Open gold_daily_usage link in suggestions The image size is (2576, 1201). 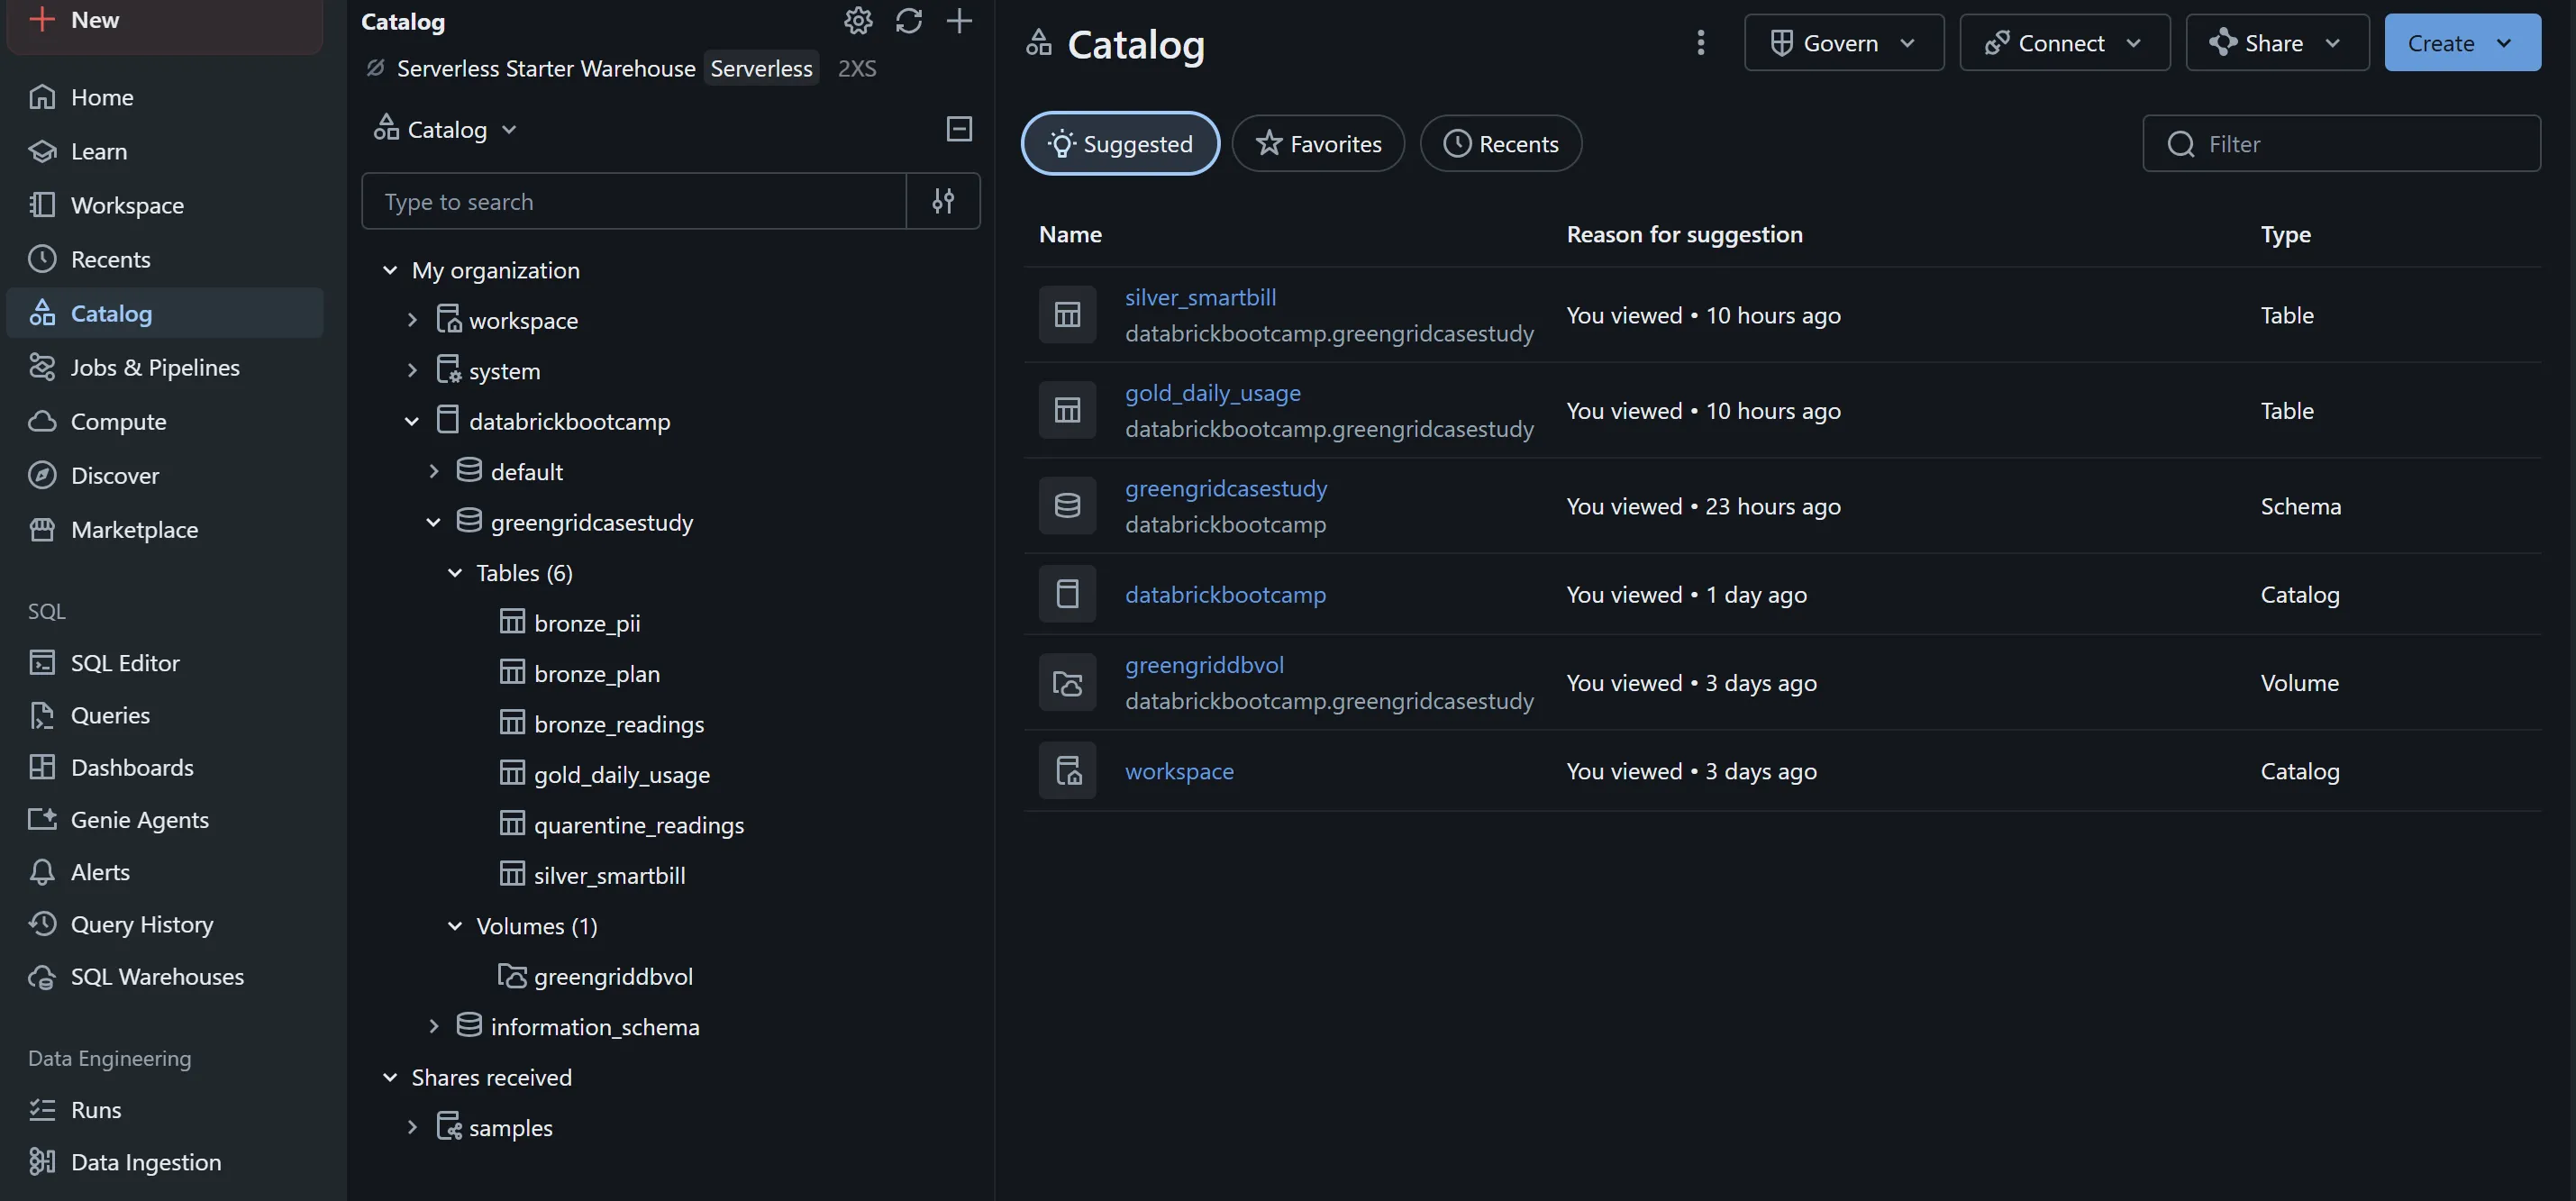[1212, 393]
